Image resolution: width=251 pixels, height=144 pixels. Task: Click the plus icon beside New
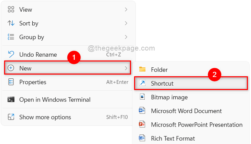pyautogui.click(x=11, y=68)
